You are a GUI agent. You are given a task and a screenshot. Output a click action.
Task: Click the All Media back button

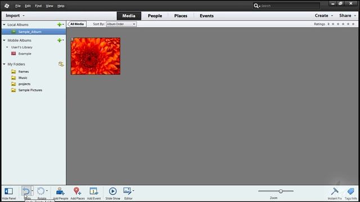(x=77, y=24)
